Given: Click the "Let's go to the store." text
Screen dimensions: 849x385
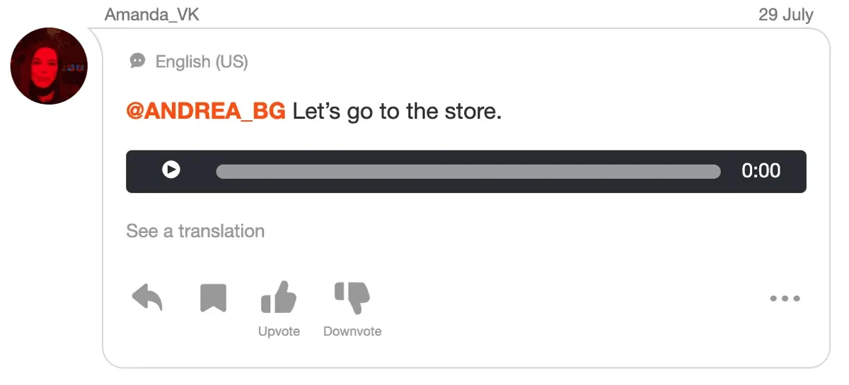Looking at the screenshot, I should click(397, 112).
